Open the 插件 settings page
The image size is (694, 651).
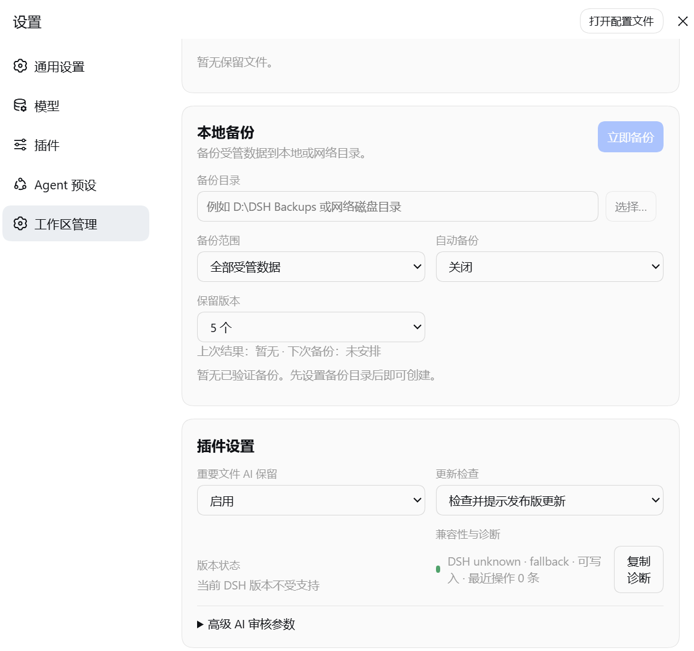point(76,145)
